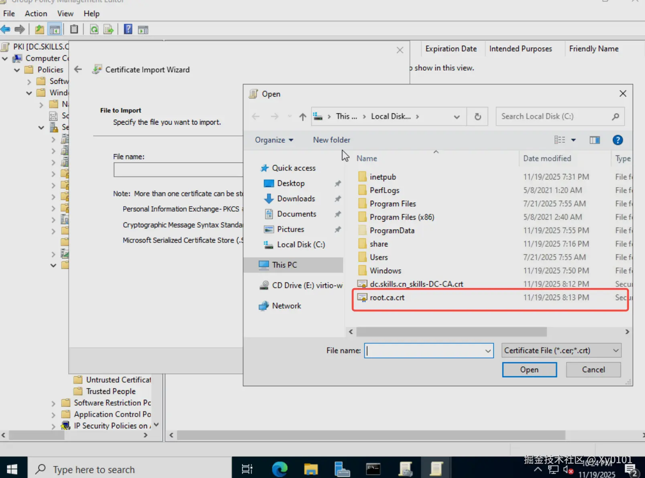This screenshot has width=645, height=478.
Task: Select Desktop under Quick access
Action: click(x=291, y=184)
